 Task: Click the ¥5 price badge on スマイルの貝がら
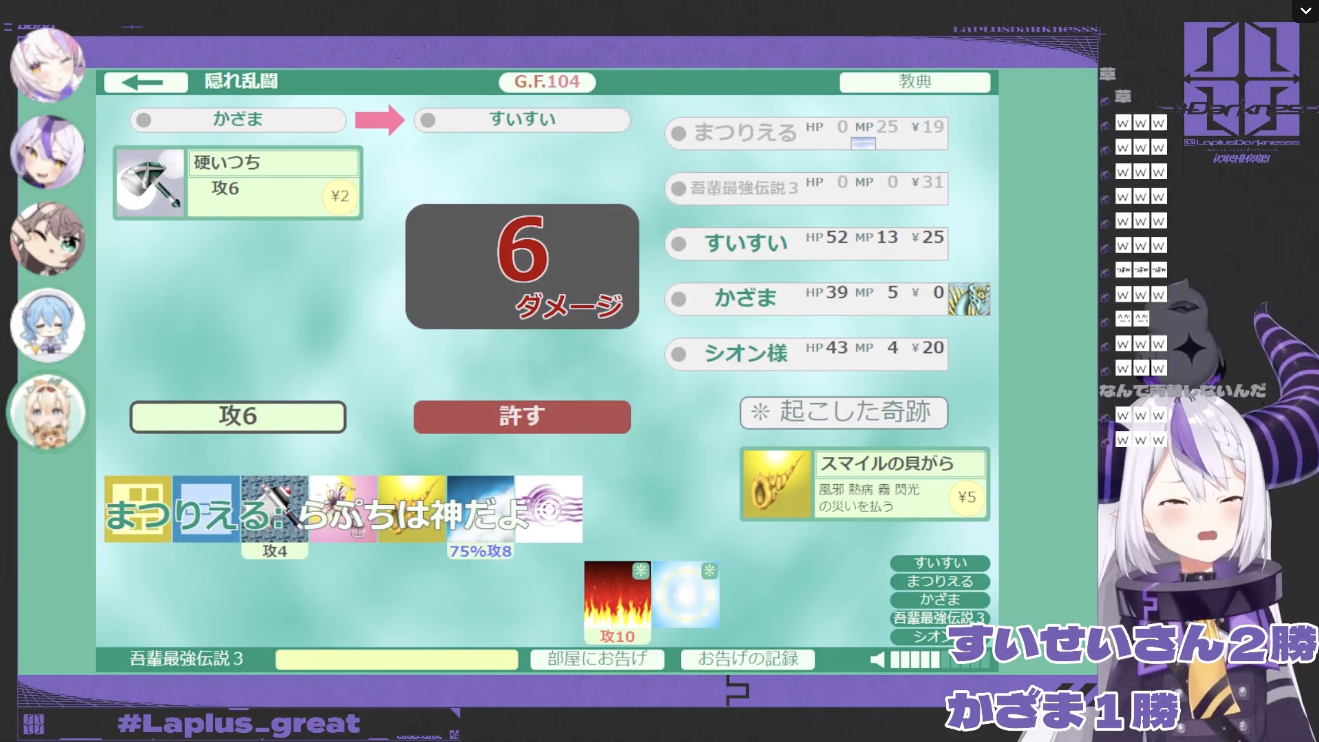[967, 497]
